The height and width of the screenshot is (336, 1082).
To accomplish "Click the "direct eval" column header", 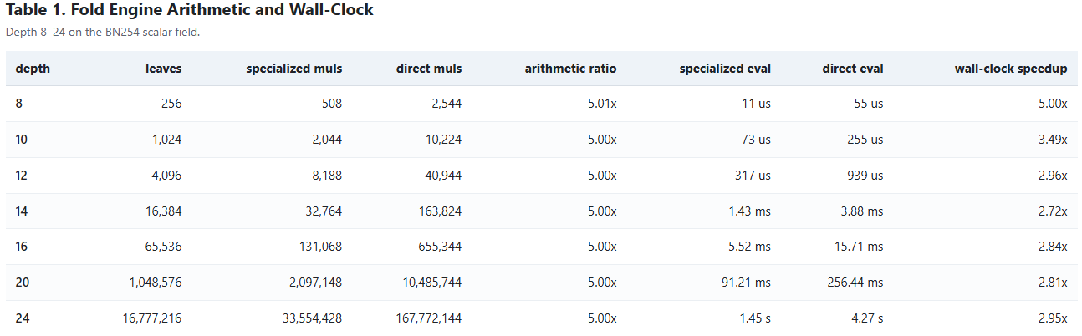I will coord(852,69).
